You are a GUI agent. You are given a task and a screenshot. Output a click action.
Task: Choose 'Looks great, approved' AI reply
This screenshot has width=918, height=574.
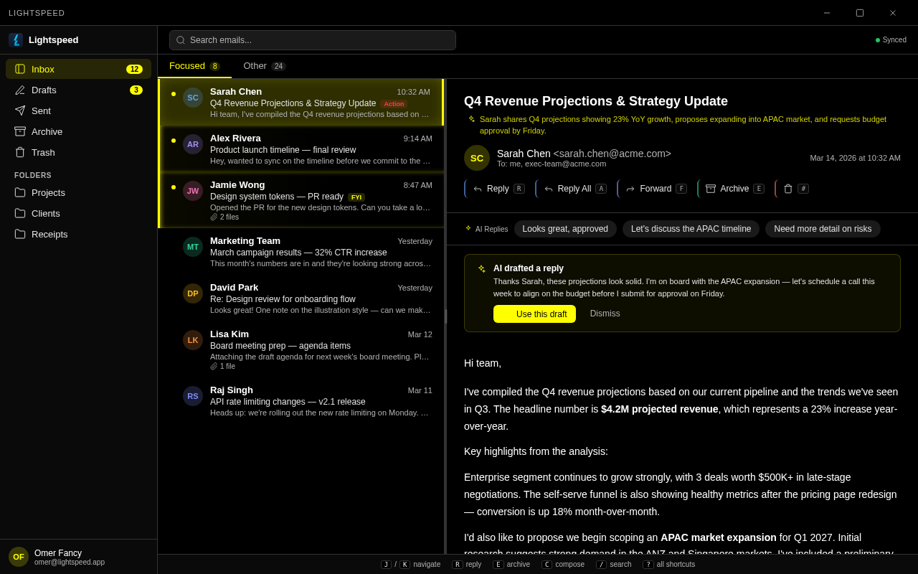coord(565,229)
